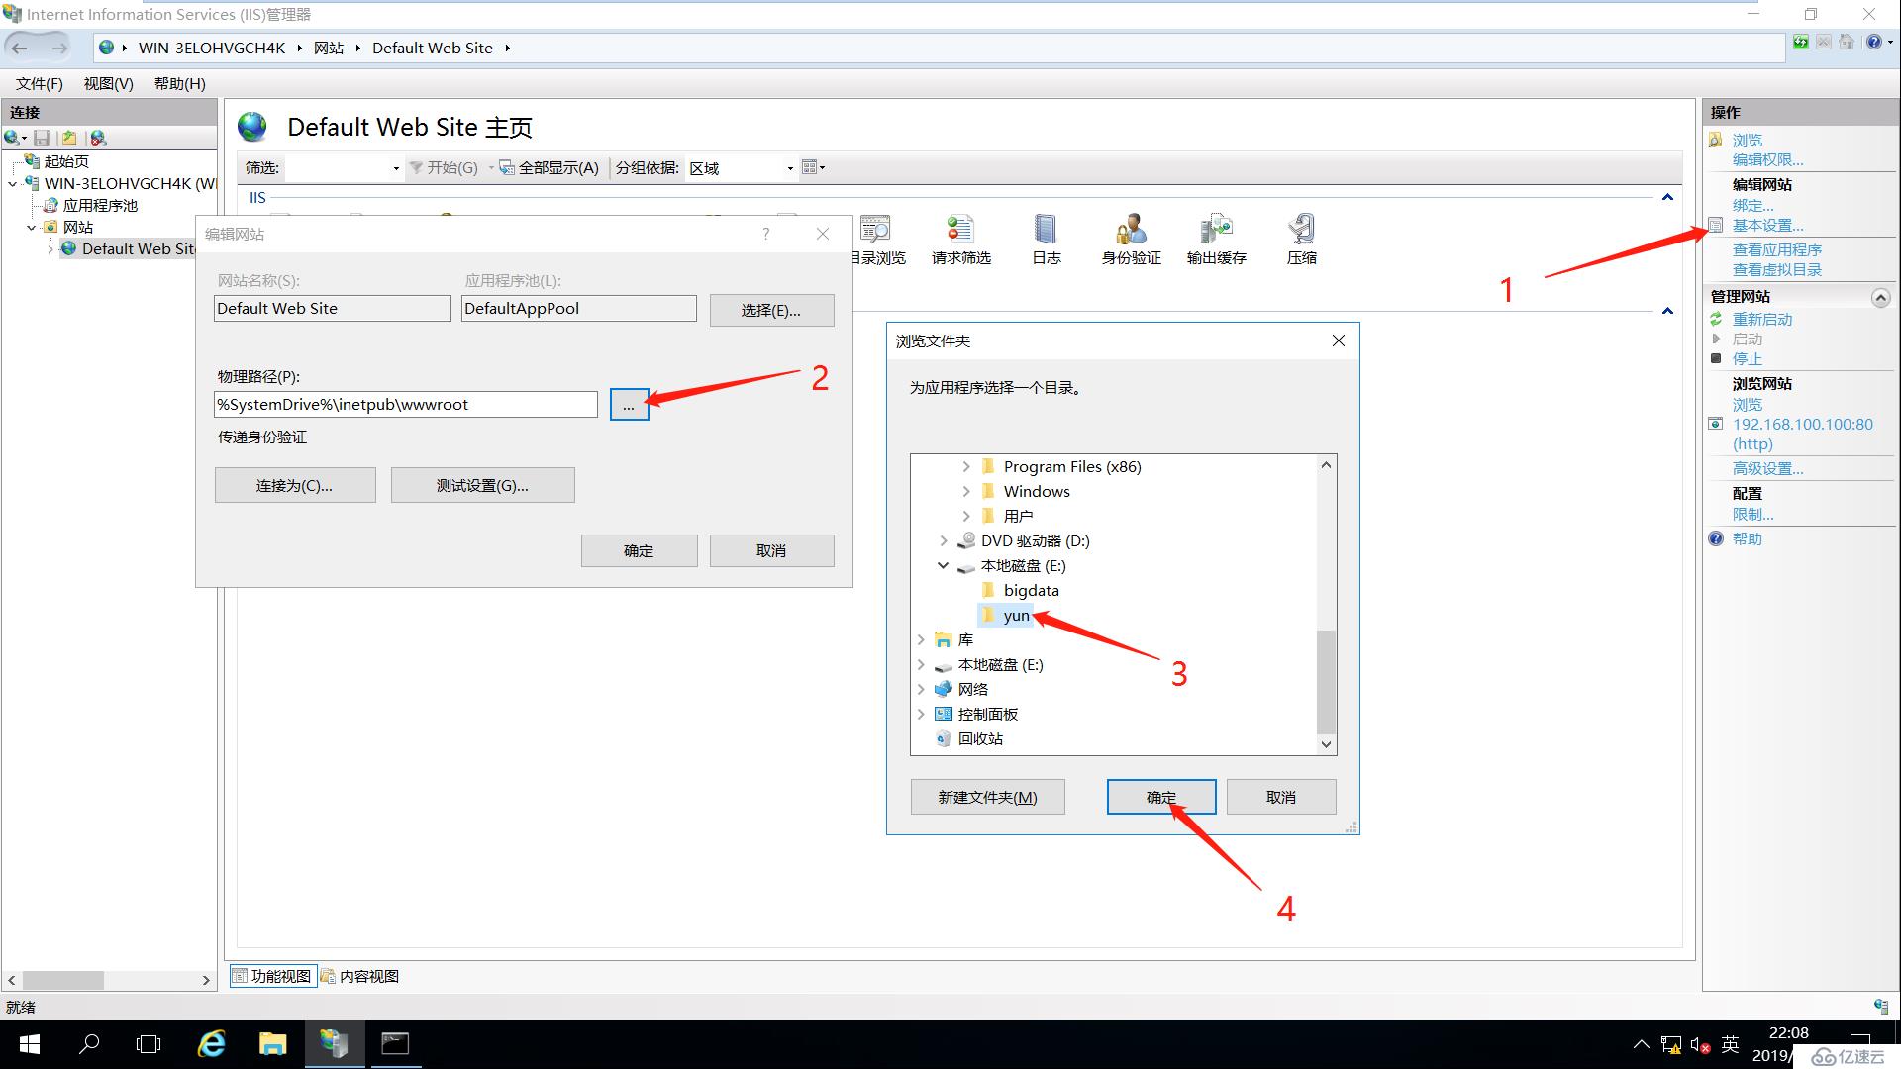
Task: Click 高级设置... link
Action: (x=1767, y=469)
